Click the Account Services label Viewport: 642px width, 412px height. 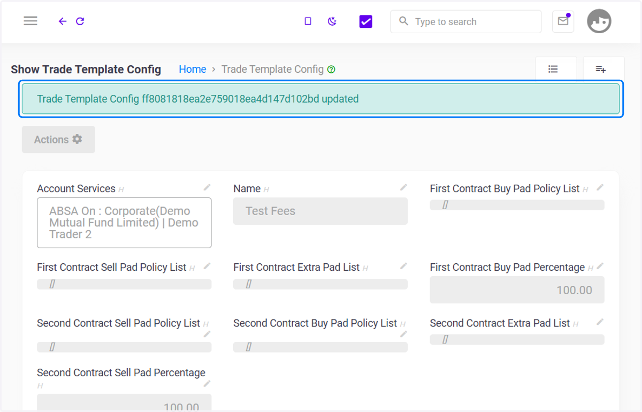coord(76,188)
